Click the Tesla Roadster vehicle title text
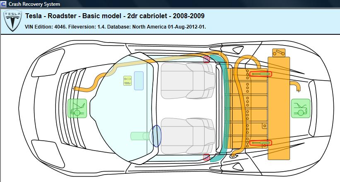This screenshot has width=340, height=182. (115, 16)
